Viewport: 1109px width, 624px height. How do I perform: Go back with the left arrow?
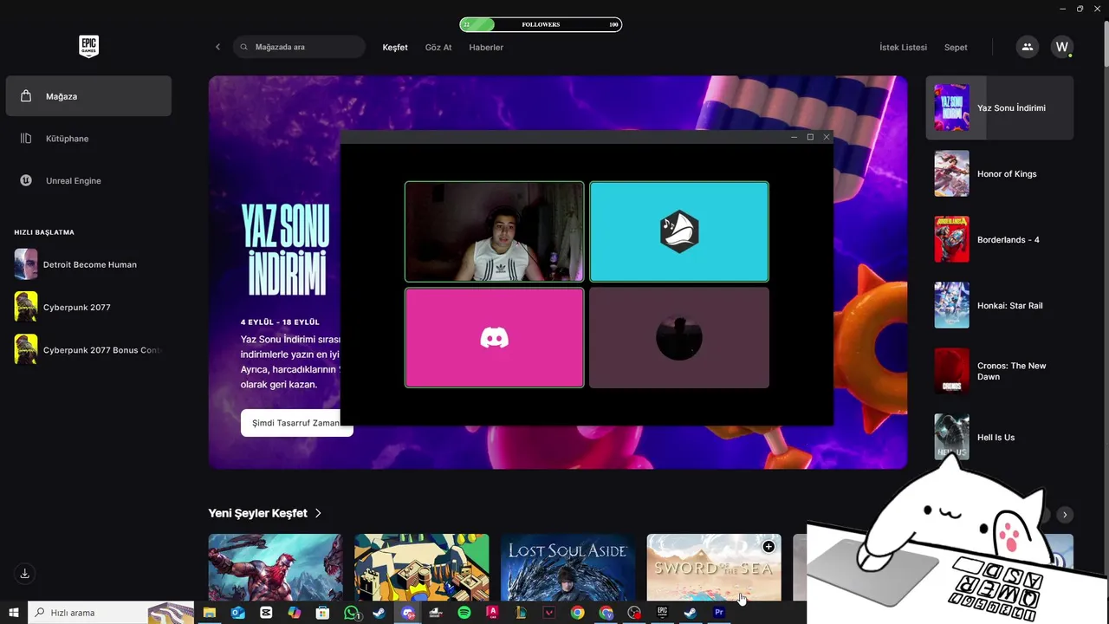click(x=217, y=47)
